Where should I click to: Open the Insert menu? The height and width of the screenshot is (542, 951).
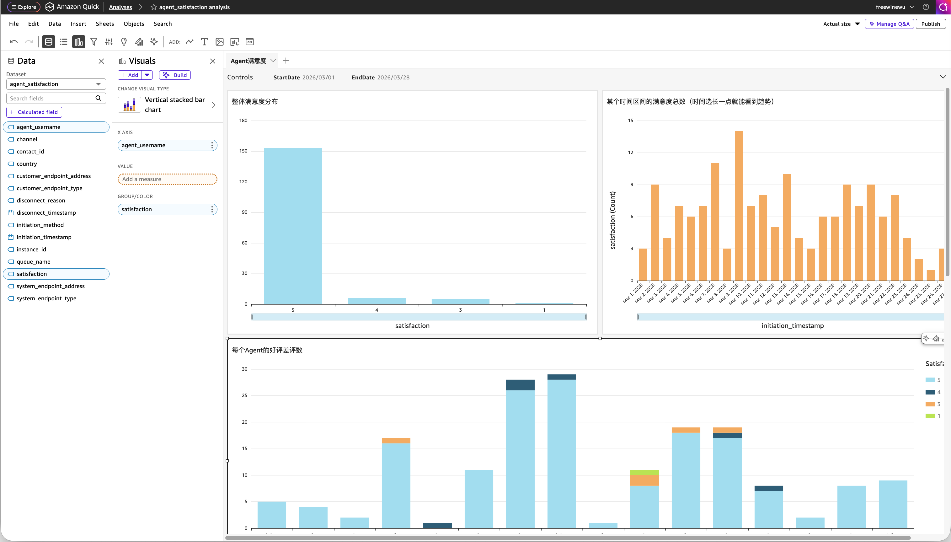(x=78, y=24)
